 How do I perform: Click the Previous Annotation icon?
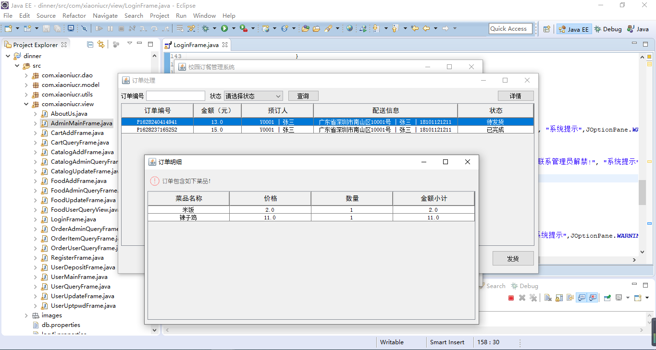[x=395, y=29]
